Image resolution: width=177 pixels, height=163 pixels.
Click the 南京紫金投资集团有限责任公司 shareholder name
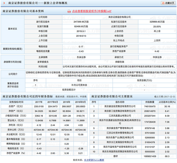coord(120,106)
